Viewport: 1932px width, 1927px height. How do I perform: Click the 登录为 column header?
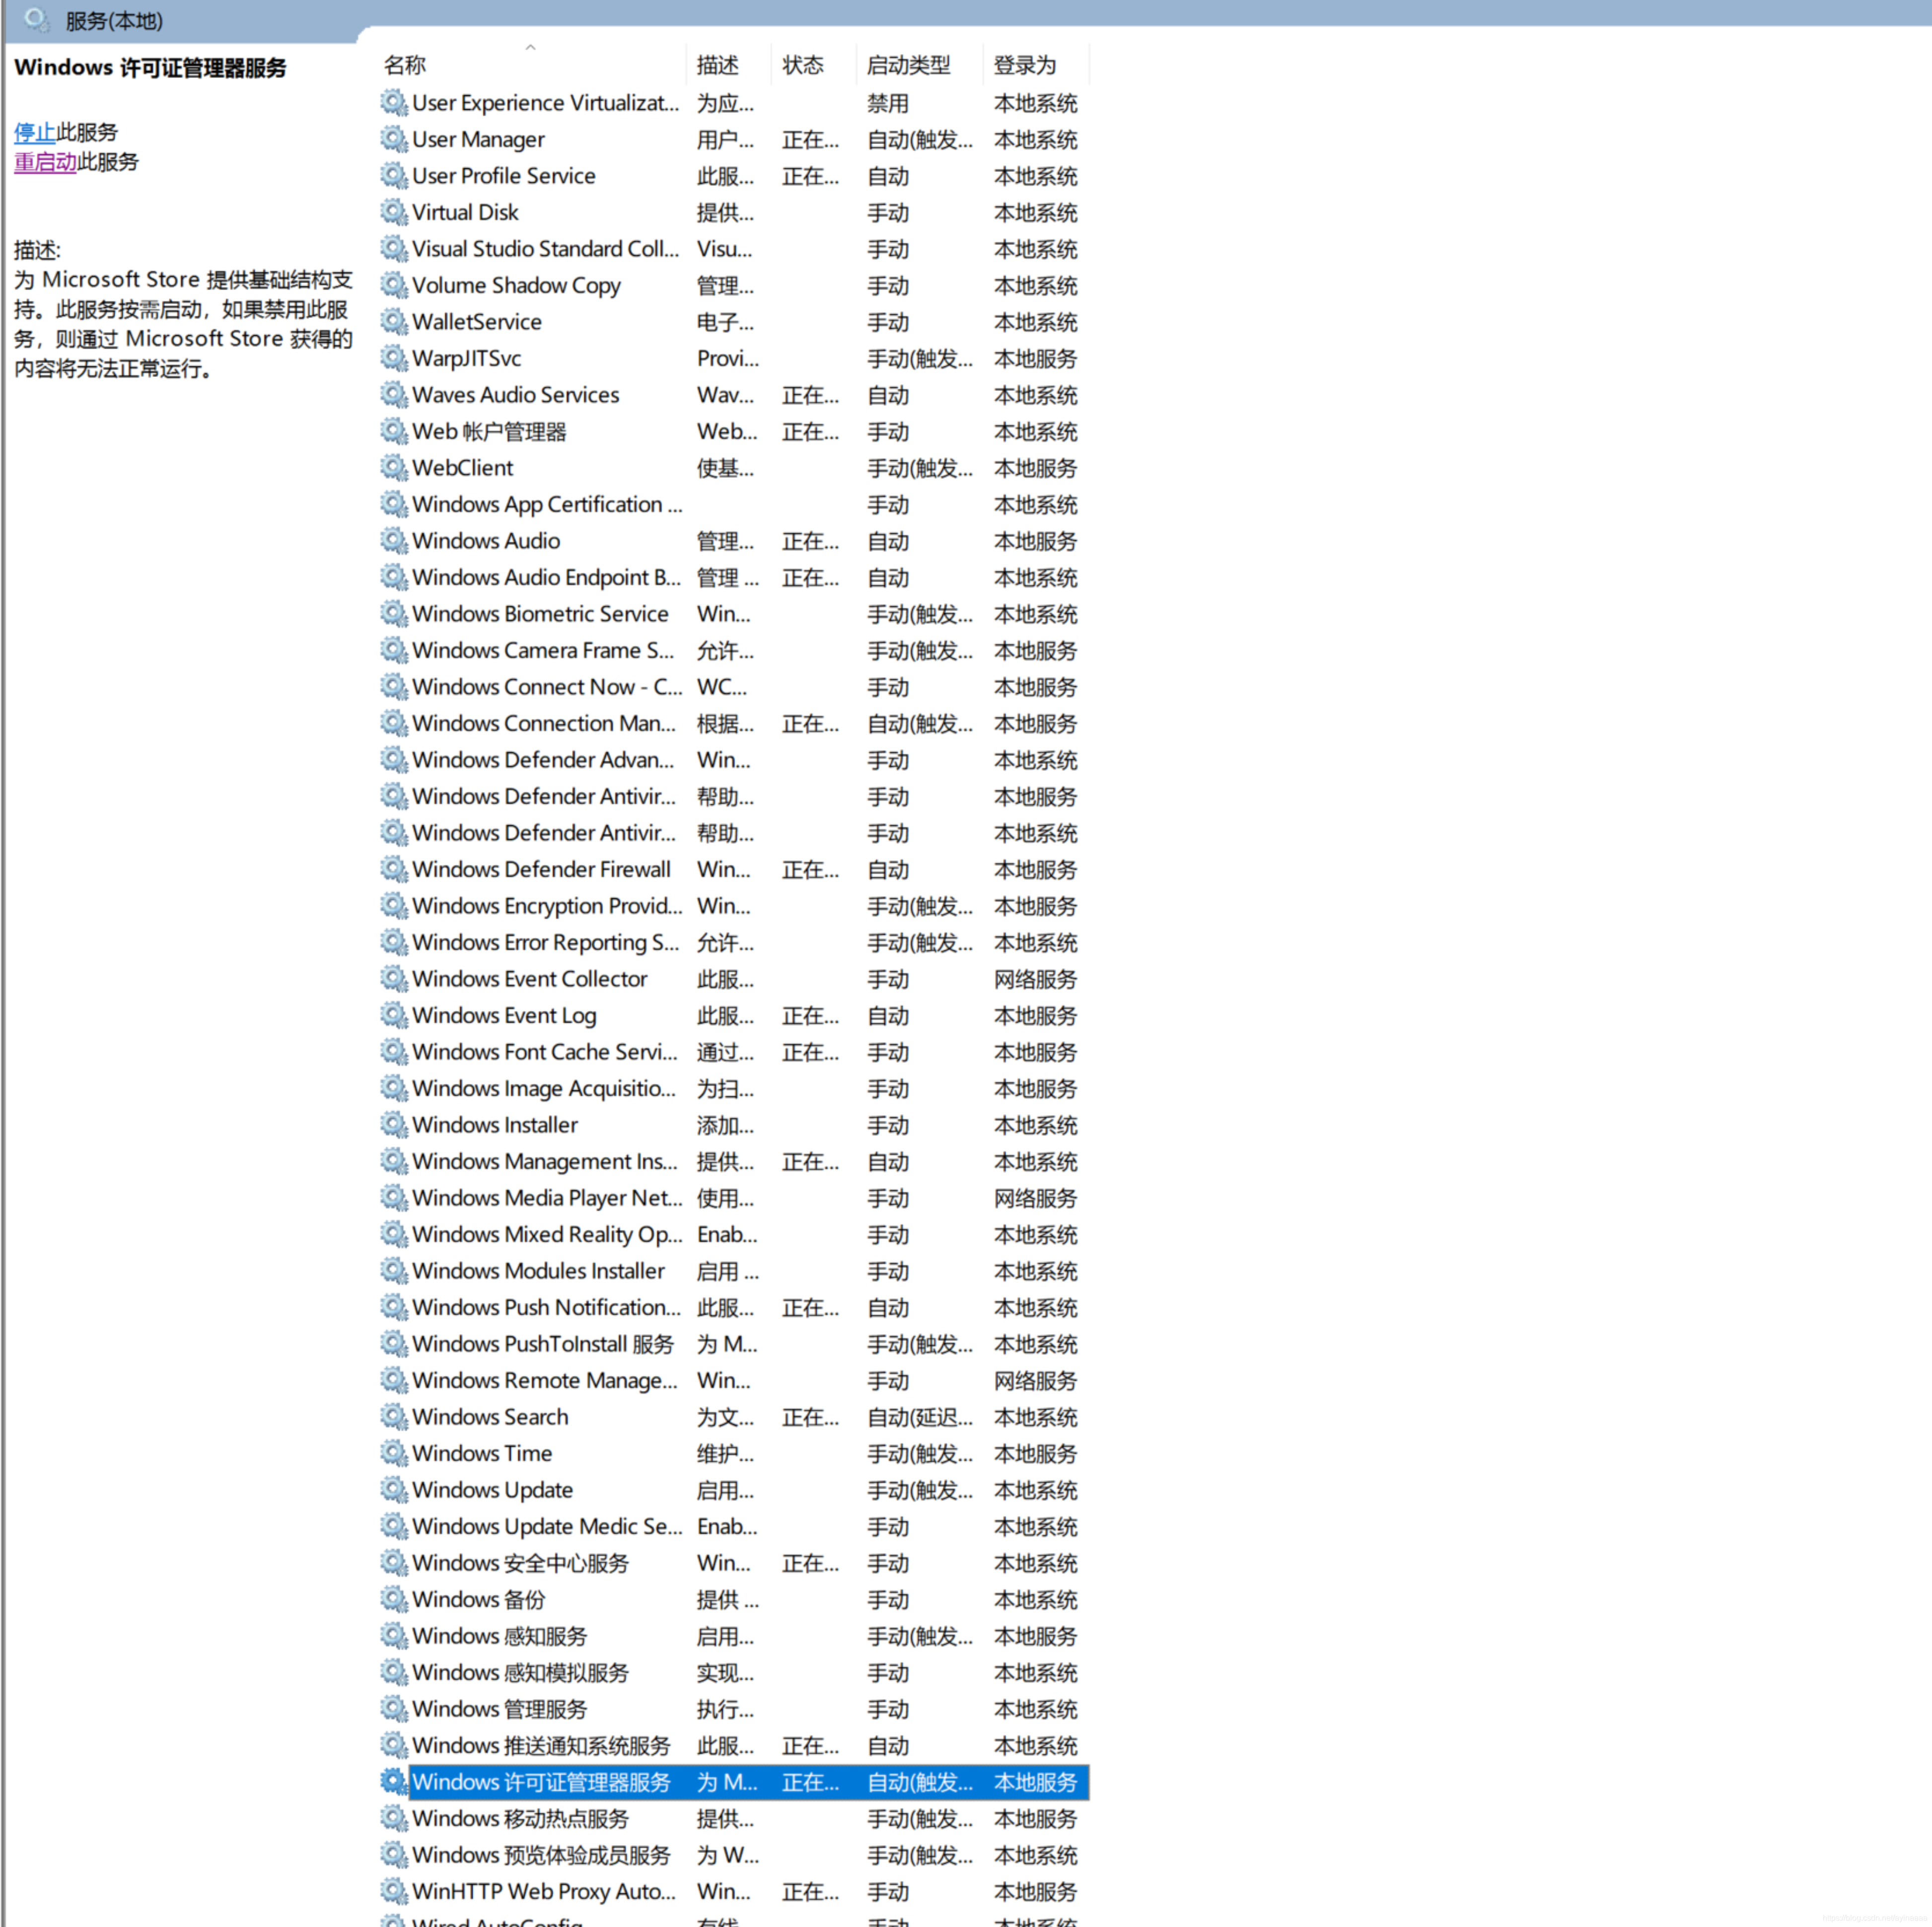(1024, 65)
